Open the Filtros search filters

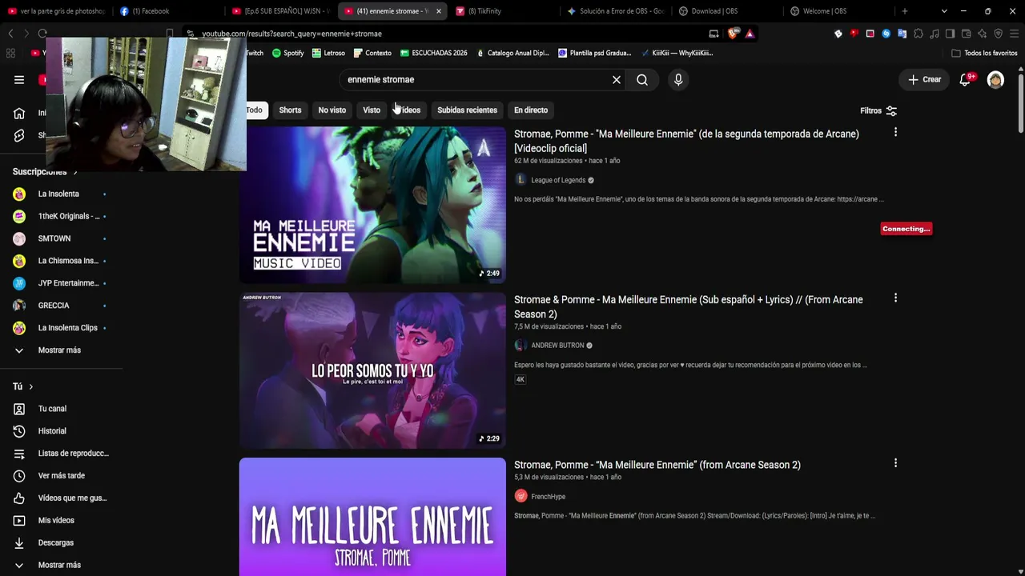point(878,110)
